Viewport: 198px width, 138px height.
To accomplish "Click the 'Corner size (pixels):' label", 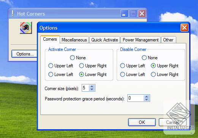I will coord(62,89).
